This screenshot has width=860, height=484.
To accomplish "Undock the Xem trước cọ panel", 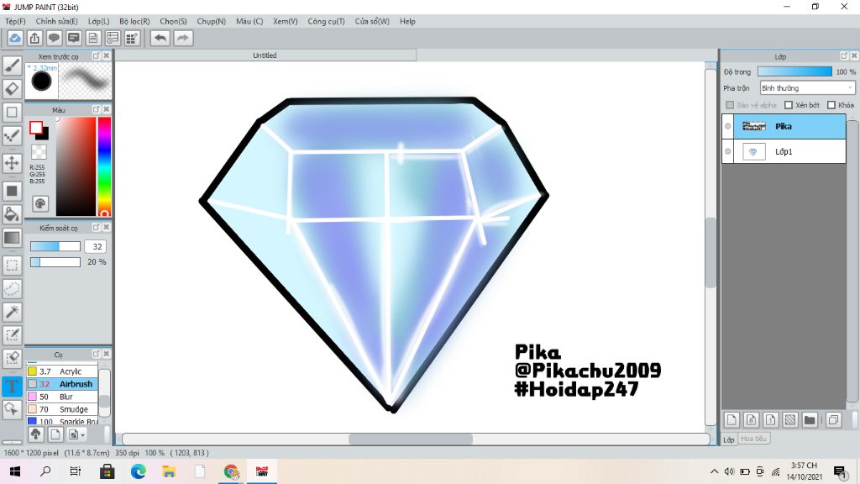I will [96, 56].
